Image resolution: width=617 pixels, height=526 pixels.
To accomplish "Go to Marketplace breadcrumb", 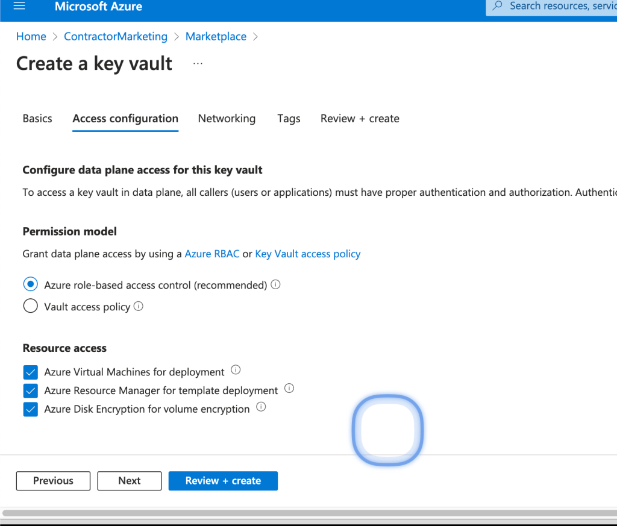I will (x=216, y=37).
